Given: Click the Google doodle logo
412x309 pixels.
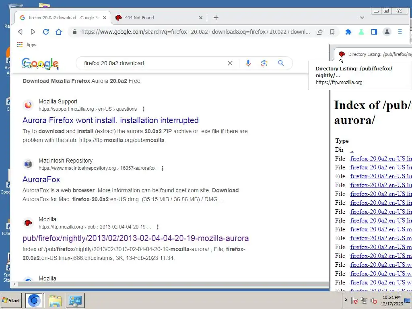Looking at the screenshot, I should click(40, 64).
